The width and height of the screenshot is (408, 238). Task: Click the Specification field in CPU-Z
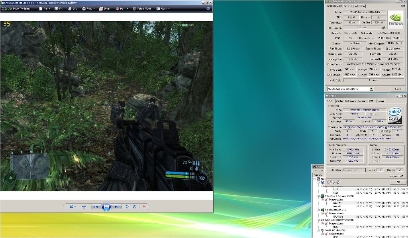373,127
